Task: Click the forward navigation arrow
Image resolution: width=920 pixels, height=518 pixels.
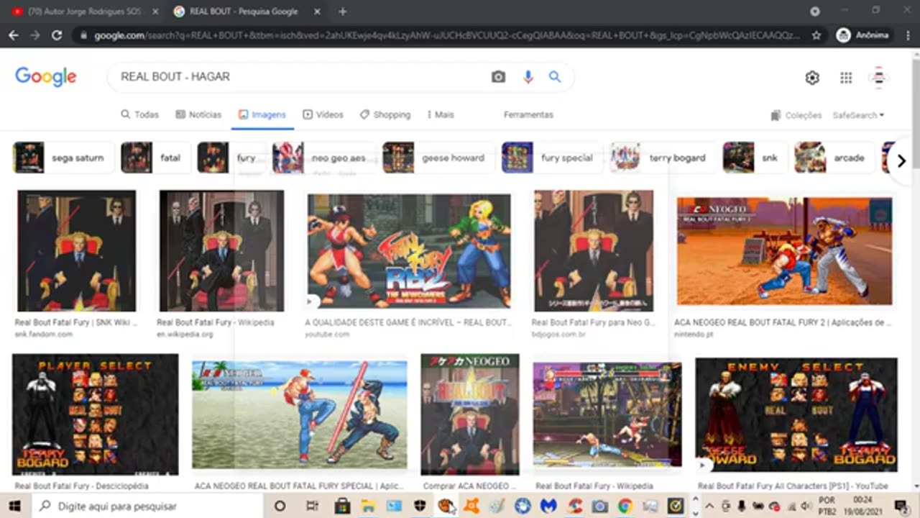Action: [x=34, y=35]
